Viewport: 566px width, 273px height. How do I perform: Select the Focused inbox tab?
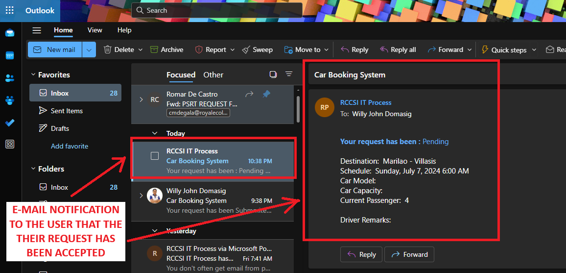181,75
